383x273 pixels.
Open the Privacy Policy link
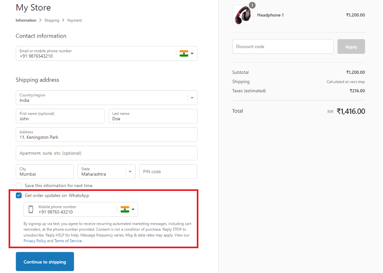[x=34, y=241]
